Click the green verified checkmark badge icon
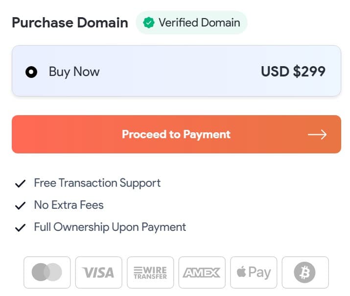The width and height of the screenshot is (350, 296). (x=149, y=23)
